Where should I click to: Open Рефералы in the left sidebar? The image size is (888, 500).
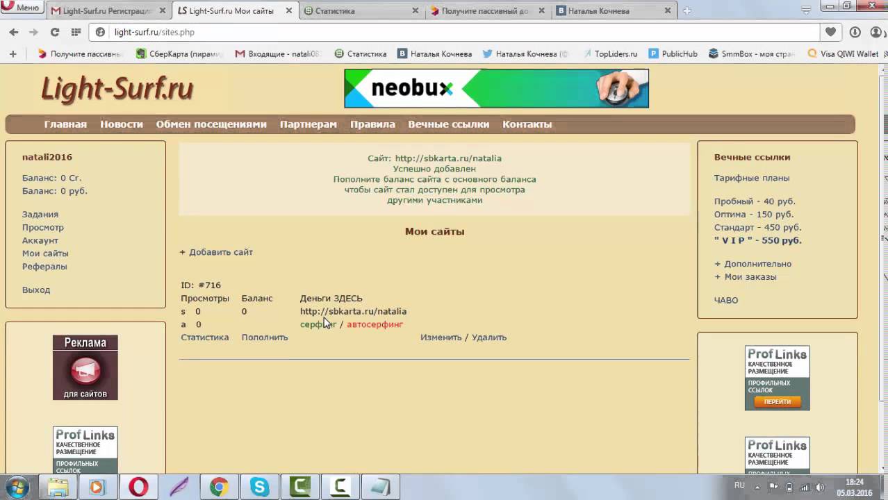44,266
